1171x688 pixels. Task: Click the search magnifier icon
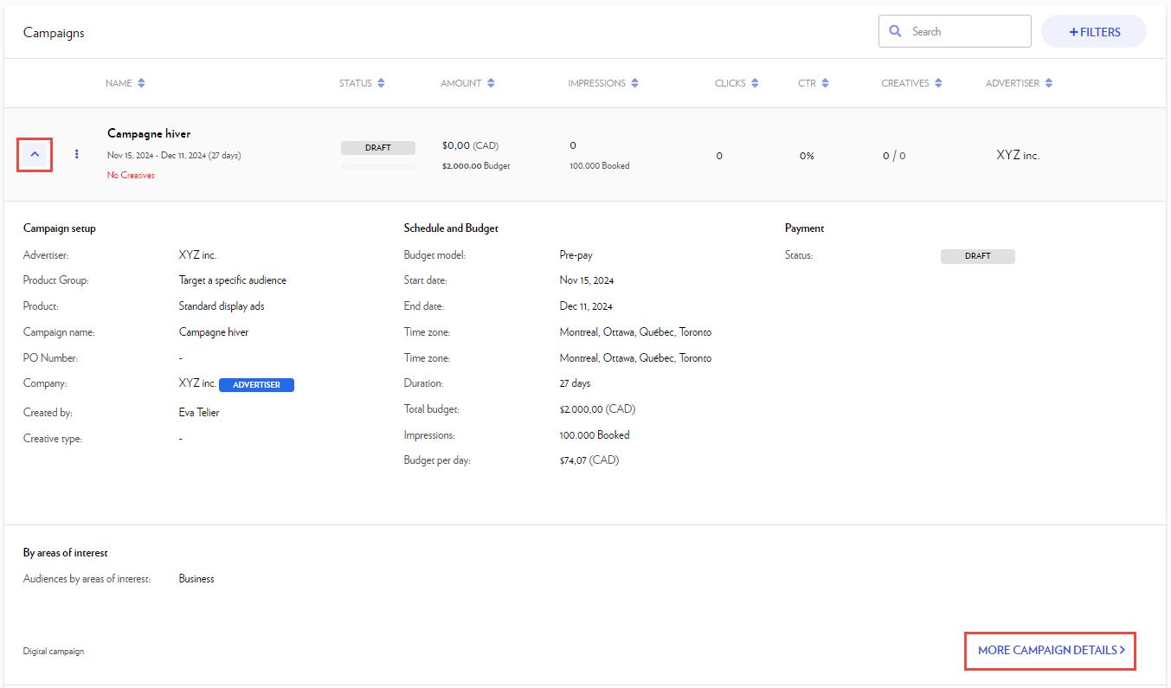coord(896,31)
